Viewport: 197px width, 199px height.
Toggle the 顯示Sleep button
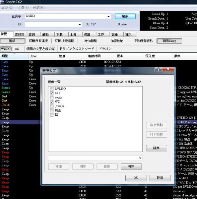click(169, 41)
